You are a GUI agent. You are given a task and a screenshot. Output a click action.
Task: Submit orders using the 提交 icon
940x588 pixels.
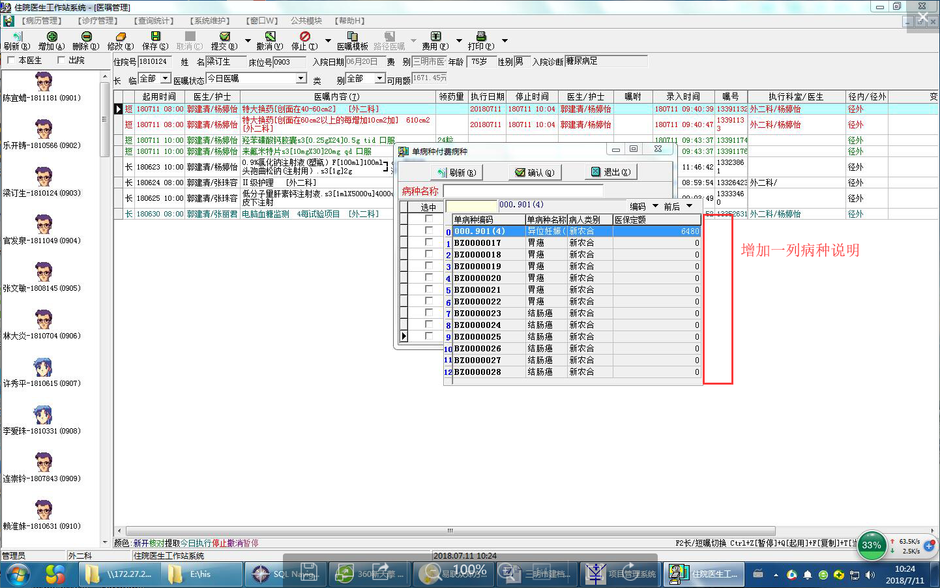[x=224, y=37]
